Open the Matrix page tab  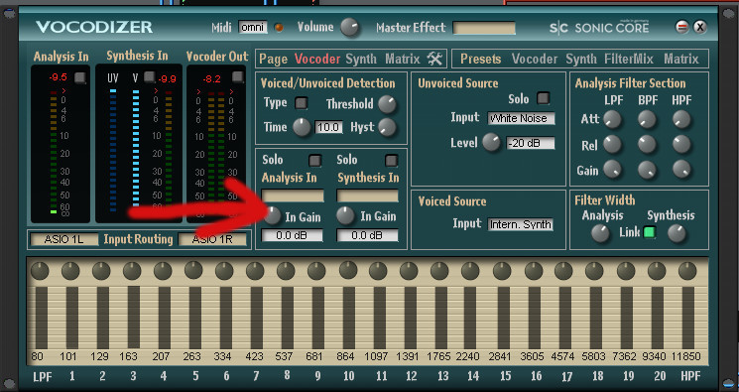402,59
